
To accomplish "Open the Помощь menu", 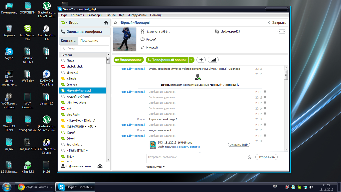I will (x=156, y=15).
